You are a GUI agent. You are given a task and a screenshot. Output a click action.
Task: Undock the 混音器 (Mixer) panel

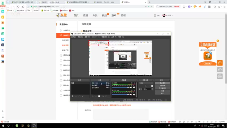(x=137, y=80)
